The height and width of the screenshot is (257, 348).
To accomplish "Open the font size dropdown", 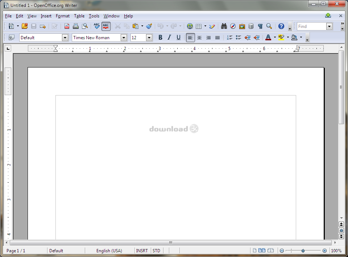I will pyautogui.click(x=149, y=37).
